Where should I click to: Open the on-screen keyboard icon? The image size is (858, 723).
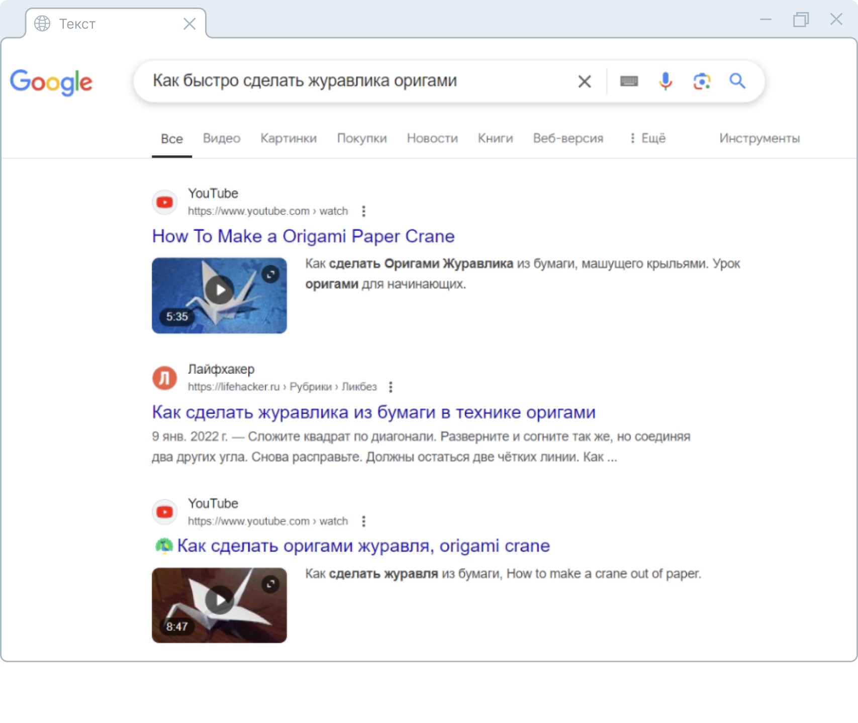pos(629,81)
